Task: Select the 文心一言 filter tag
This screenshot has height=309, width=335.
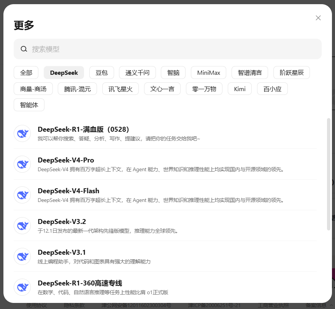Action: [162, 89]
